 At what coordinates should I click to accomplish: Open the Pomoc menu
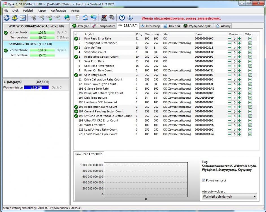coord(75,11)
